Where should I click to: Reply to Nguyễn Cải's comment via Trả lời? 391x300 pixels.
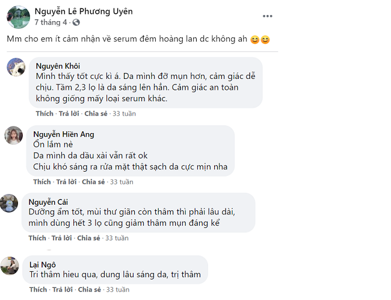coord(61,238)
